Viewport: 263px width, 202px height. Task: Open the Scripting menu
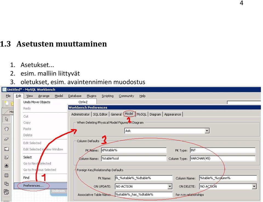(x=107, y=96)
